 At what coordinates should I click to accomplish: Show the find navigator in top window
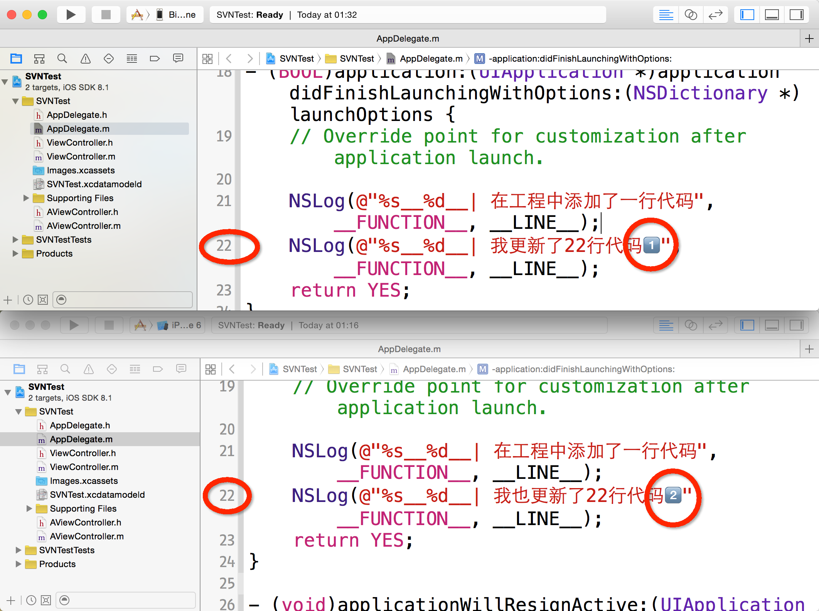pyautogui.click(x=62, y=59)
